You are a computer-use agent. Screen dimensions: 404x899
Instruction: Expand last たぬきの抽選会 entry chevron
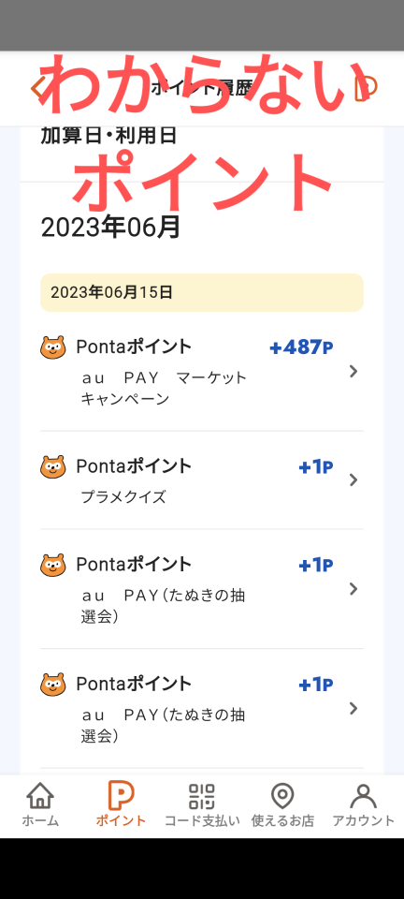point(353,709)
